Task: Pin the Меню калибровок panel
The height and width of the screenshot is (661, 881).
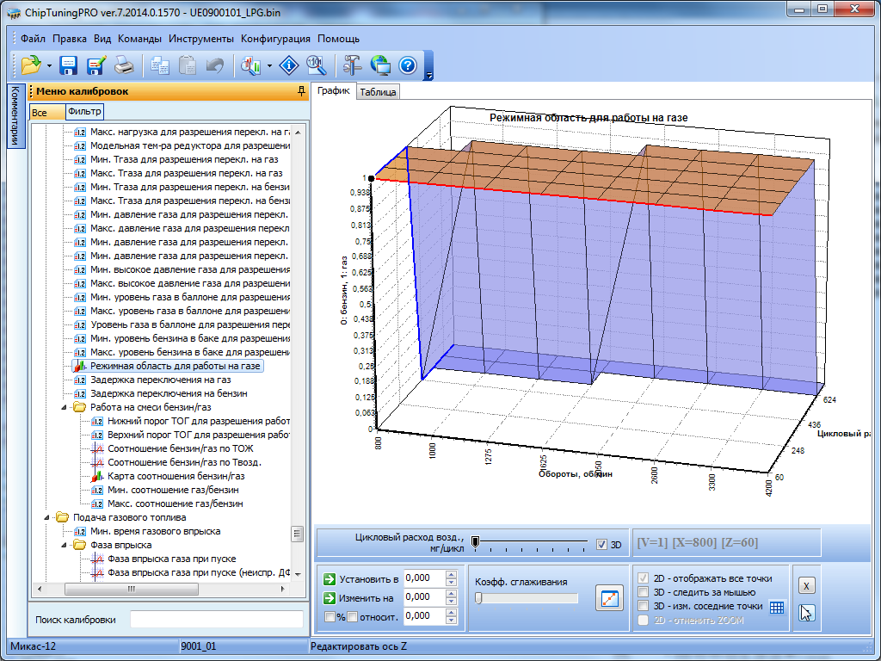Action: [300, 91]
